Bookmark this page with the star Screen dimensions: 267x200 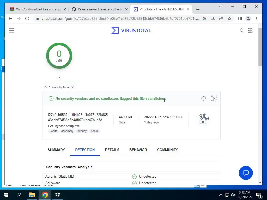coord(229,18)
